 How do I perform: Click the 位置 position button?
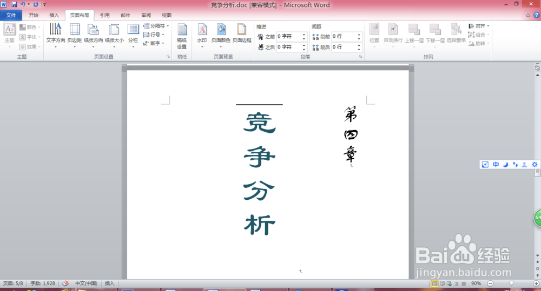click(374, 36)
